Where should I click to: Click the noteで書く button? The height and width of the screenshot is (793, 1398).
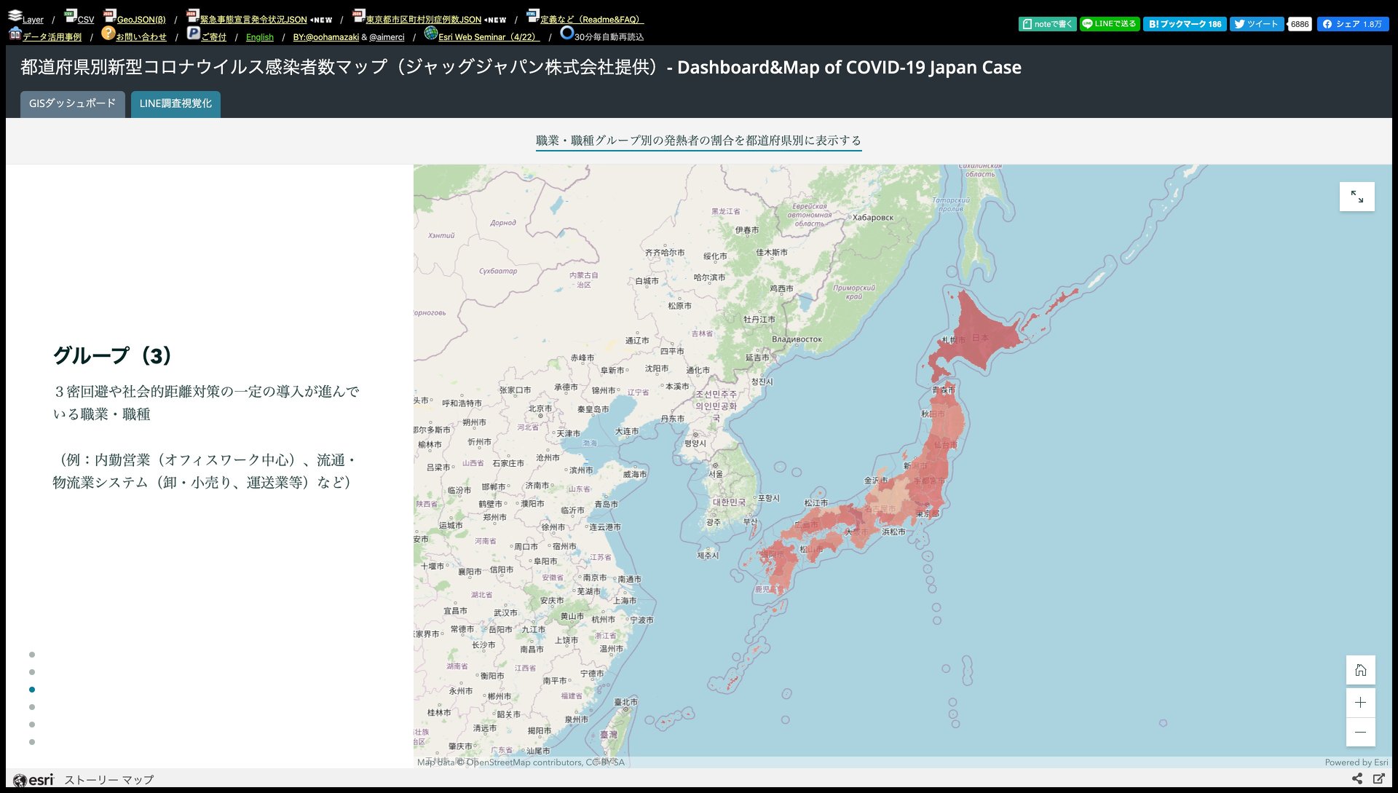click(1047, 24)
